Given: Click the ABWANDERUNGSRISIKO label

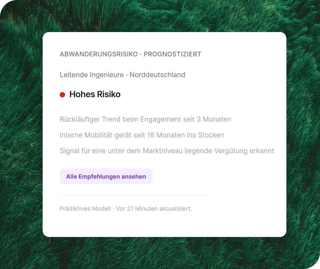Looking at the screenshot, I should (98, 54).
